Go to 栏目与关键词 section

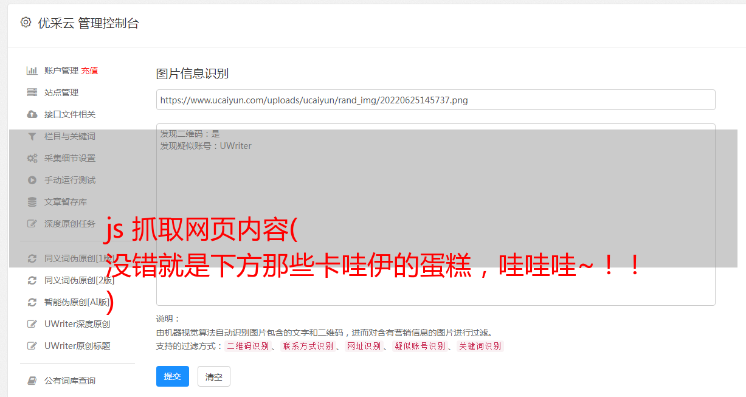pyautogui.click(x=70, y=136)
